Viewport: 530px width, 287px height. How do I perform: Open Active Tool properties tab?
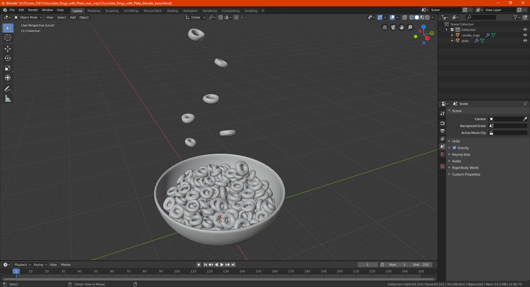(x=442, y=113)
